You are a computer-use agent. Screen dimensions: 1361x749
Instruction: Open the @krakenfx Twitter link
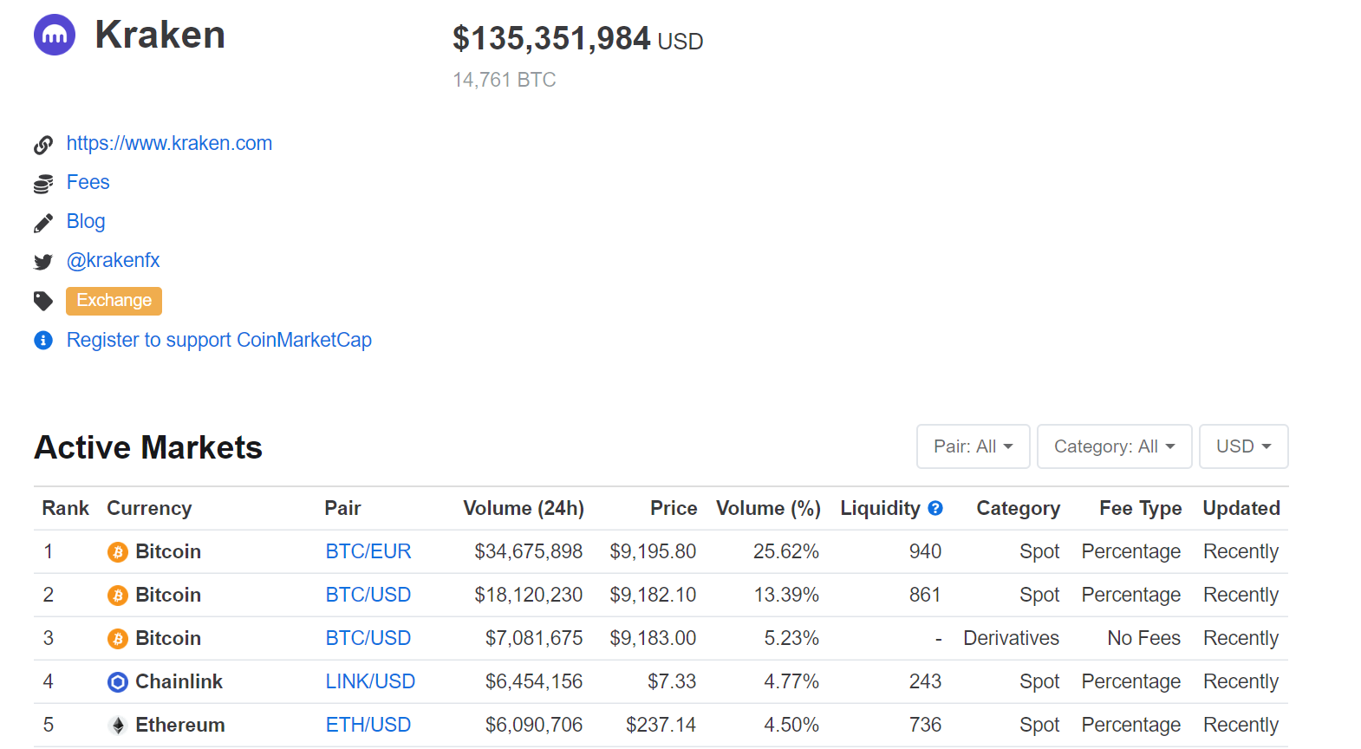point(114,260)
